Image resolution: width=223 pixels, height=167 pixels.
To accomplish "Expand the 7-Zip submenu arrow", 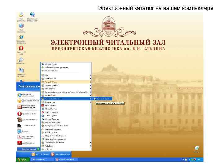I will pos(90,75).
